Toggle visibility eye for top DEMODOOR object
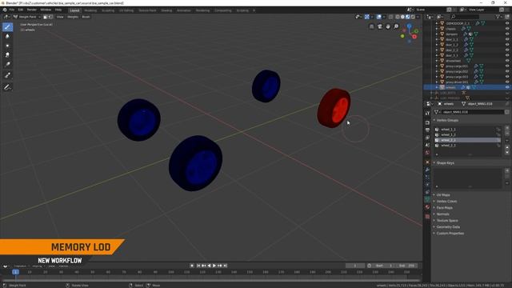This screenshot has width=512, height=288. coord(507,23)
